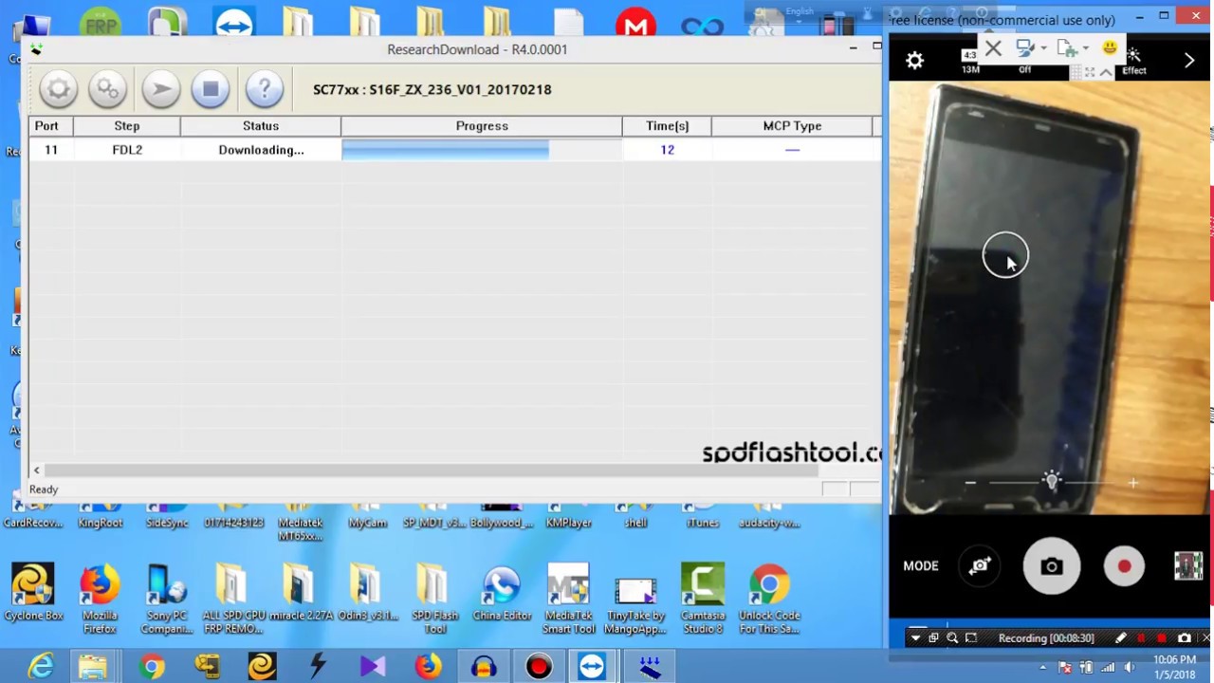
Task: Toggle full screen in remote toolbar
Action: tap(1090, 73)
